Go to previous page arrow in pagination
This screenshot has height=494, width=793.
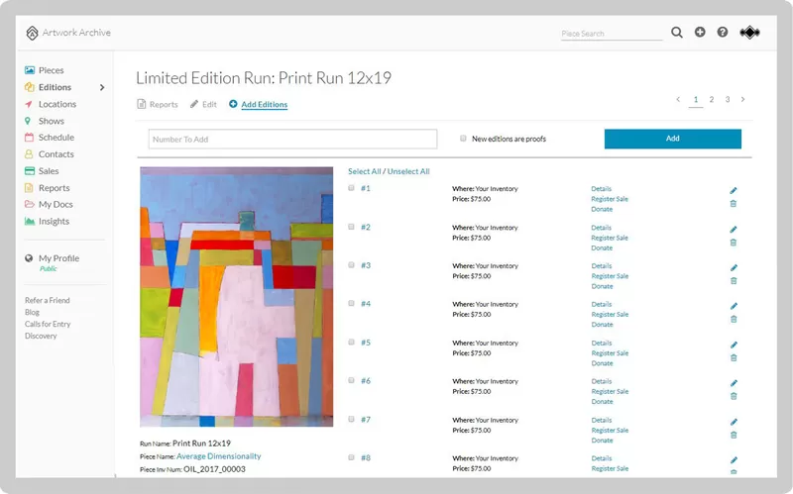pos(678,100)
